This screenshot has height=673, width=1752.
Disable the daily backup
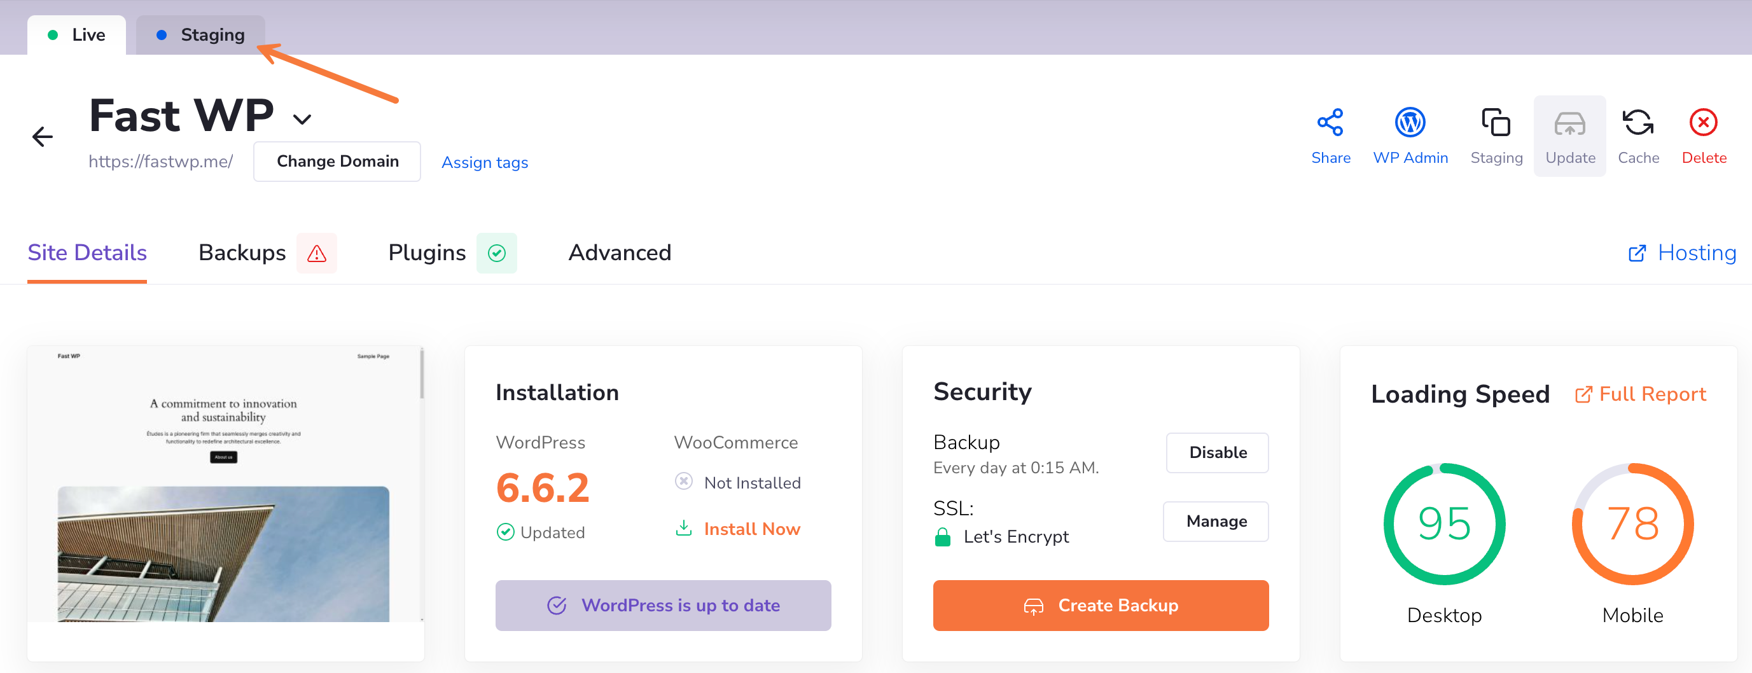pyautogui.click(x=1217, y=453)
